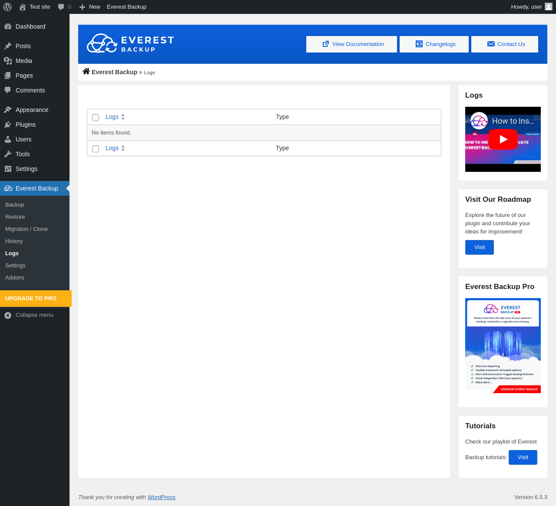Click the Everest Backup header logo
This screenshot has width=556, height=506.
coord(130,43)
